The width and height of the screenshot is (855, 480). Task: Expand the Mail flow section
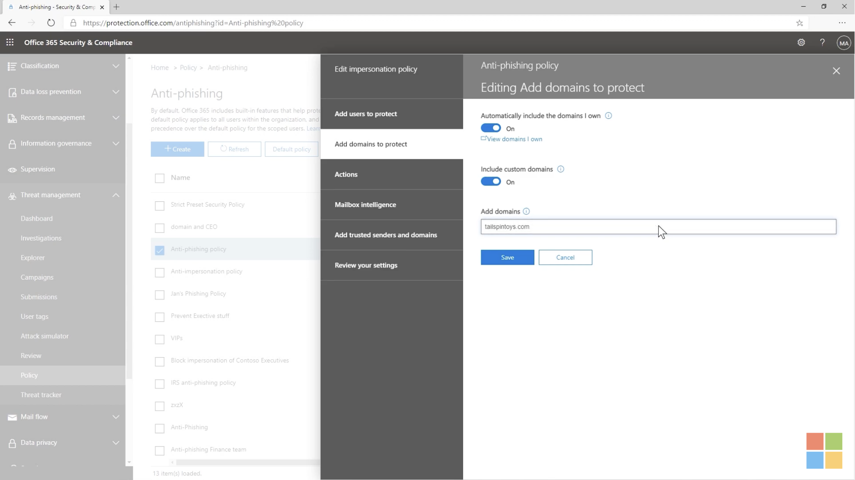(x=116, y=417)
